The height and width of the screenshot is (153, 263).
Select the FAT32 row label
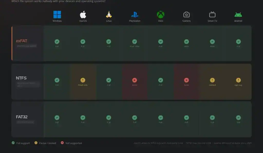pos(22,117)
